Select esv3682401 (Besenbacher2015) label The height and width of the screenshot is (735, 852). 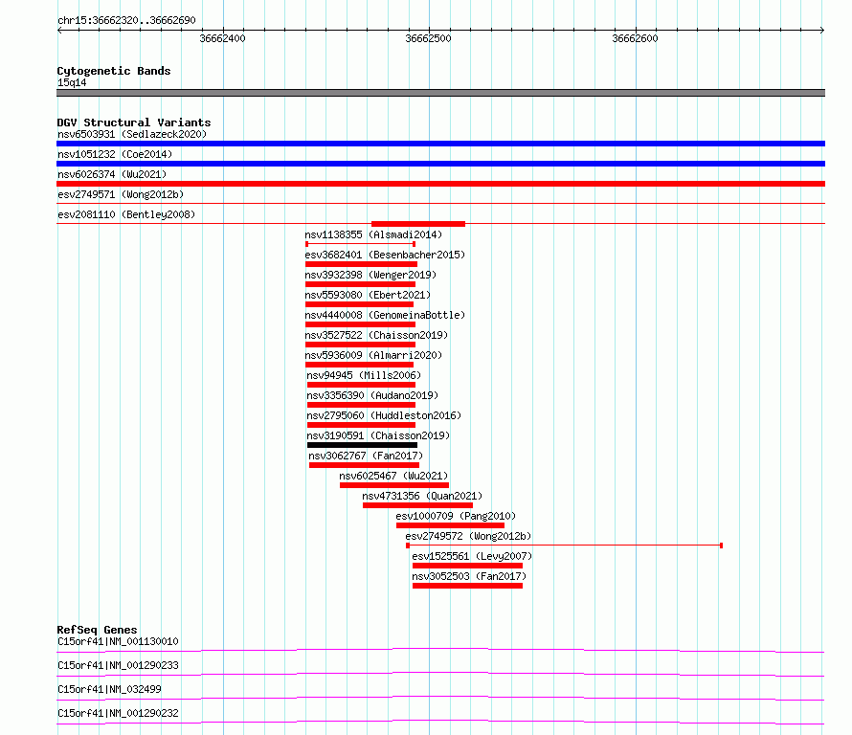385,255
